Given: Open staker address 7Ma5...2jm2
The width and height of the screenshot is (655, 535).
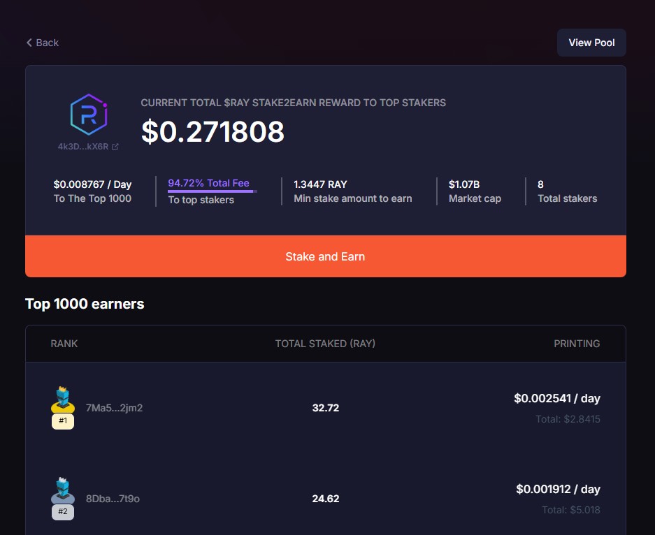Looking at the screenshot, I should point(114,408).
